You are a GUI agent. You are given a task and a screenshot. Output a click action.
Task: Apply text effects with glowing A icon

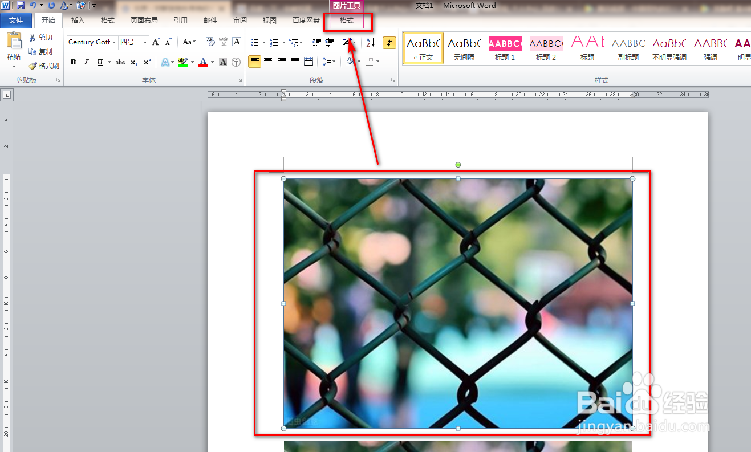coord(165,62)
